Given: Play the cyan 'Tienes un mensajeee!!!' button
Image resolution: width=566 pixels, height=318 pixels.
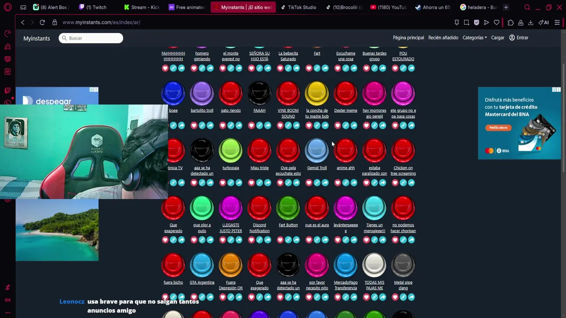Looking at the screenshot, I should 374,208.
